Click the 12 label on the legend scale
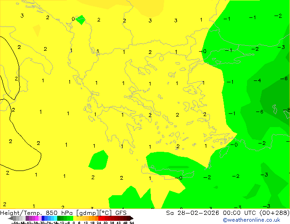290x224 pixels. [x=86, y=223]
